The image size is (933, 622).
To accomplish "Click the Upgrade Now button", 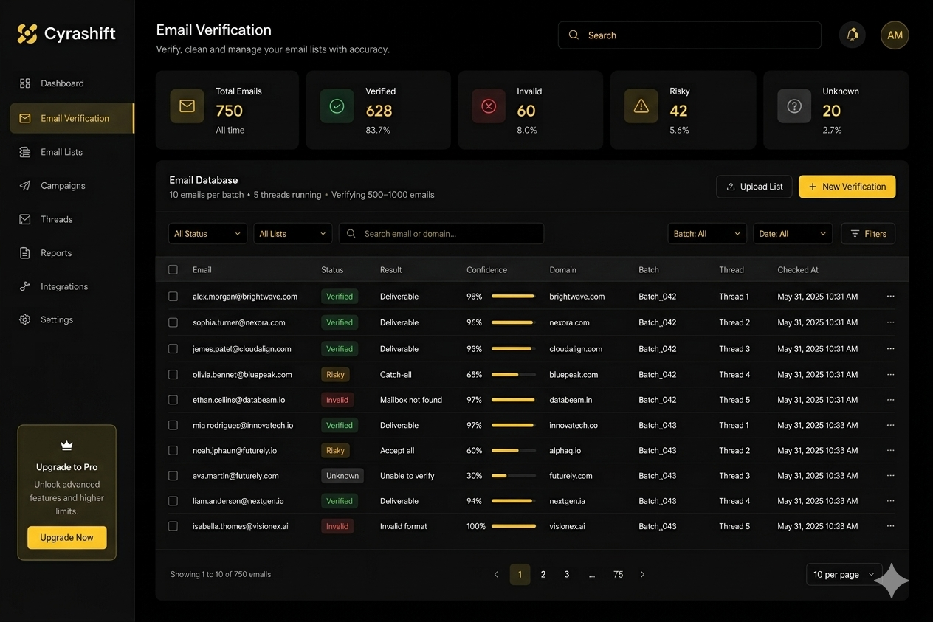I will [x=67, y=538].
